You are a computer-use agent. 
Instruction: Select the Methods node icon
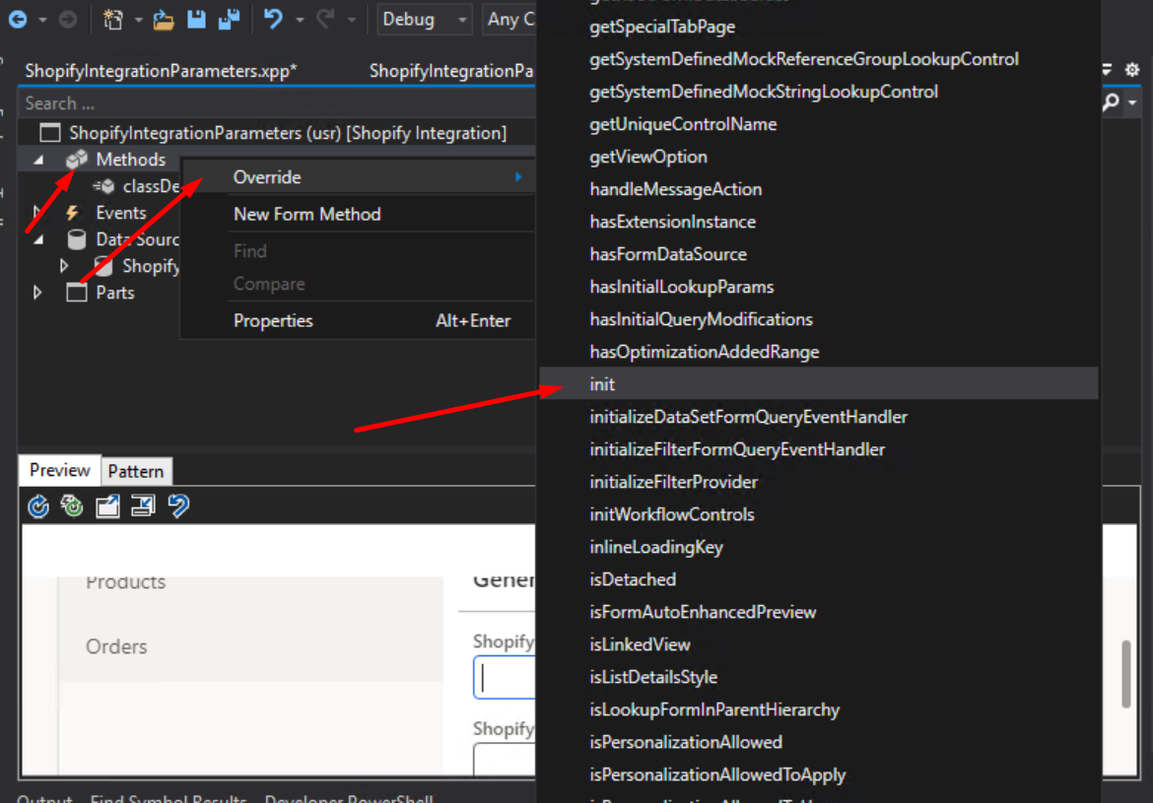[x=77, y=159]
